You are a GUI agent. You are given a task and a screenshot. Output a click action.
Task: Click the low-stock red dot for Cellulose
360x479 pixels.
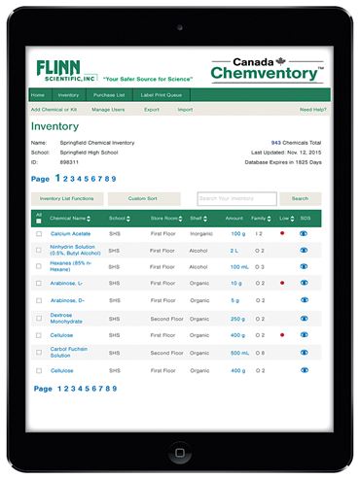point(282,334)
